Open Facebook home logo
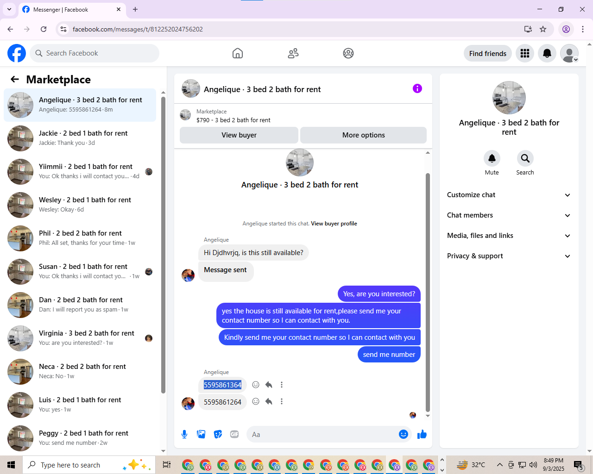This screenshot has width=593, height=474. point(17,53)
